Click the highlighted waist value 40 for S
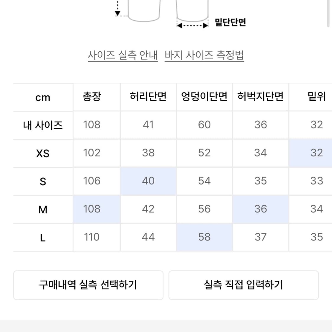Viewport: 332px width, 332px height. point(148,181)
